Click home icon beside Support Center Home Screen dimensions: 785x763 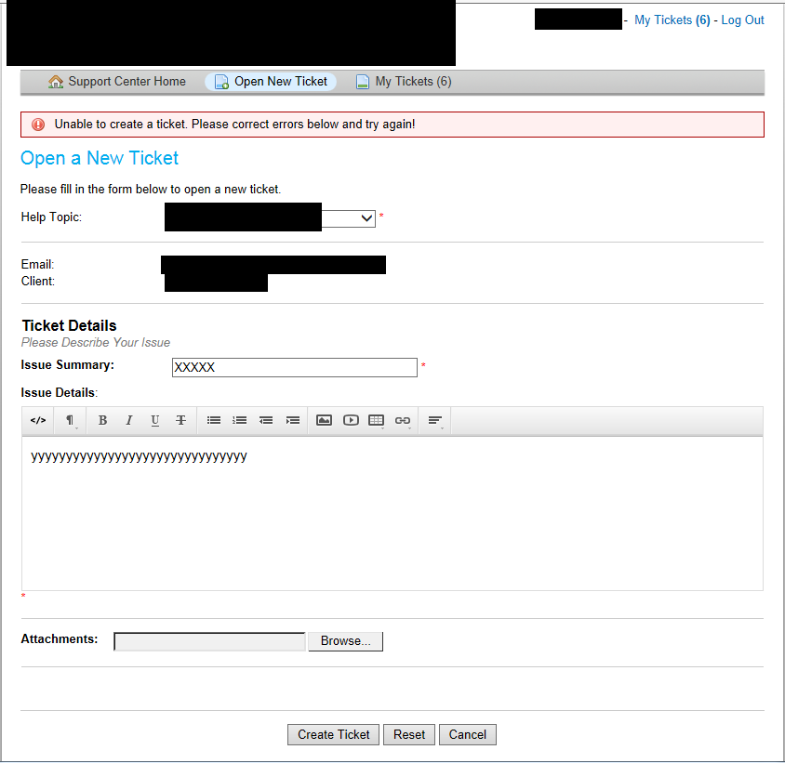(x=55, y=82)
